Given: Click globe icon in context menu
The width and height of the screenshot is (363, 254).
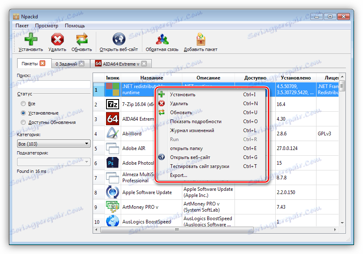Looking at the screenshot, I should tap(162, 157).
